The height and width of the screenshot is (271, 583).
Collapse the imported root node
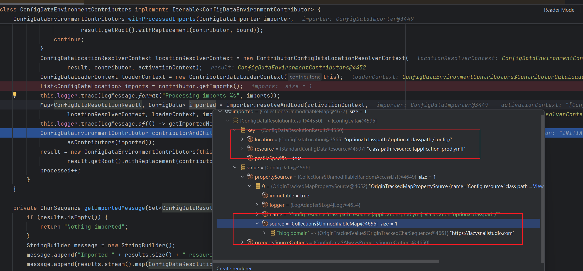coord(220,112)
